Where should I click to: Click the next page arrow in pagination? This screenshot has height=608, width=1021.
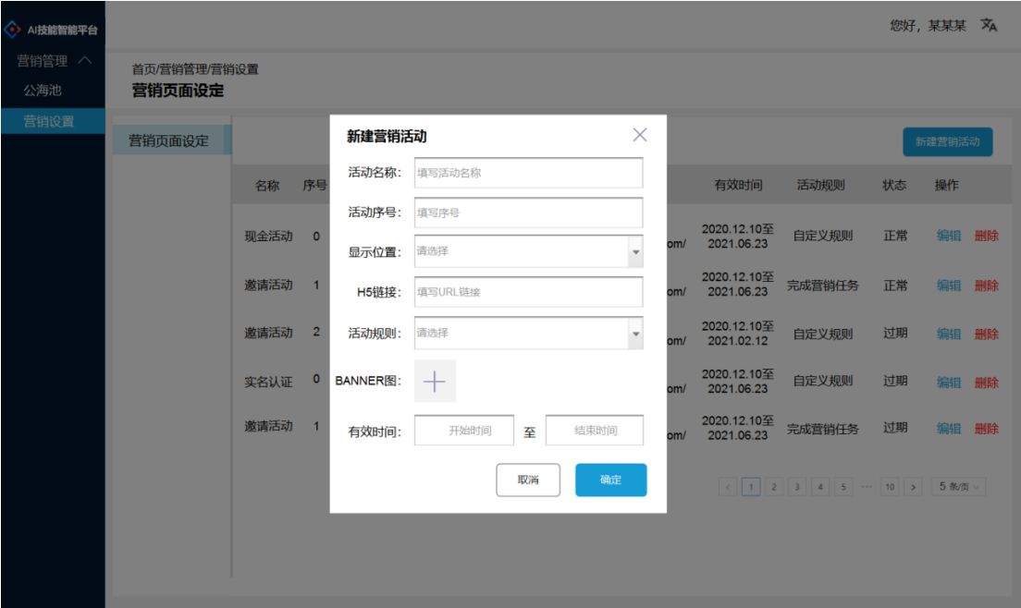[912, 487]
